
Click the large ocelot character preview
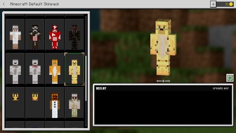163,47
